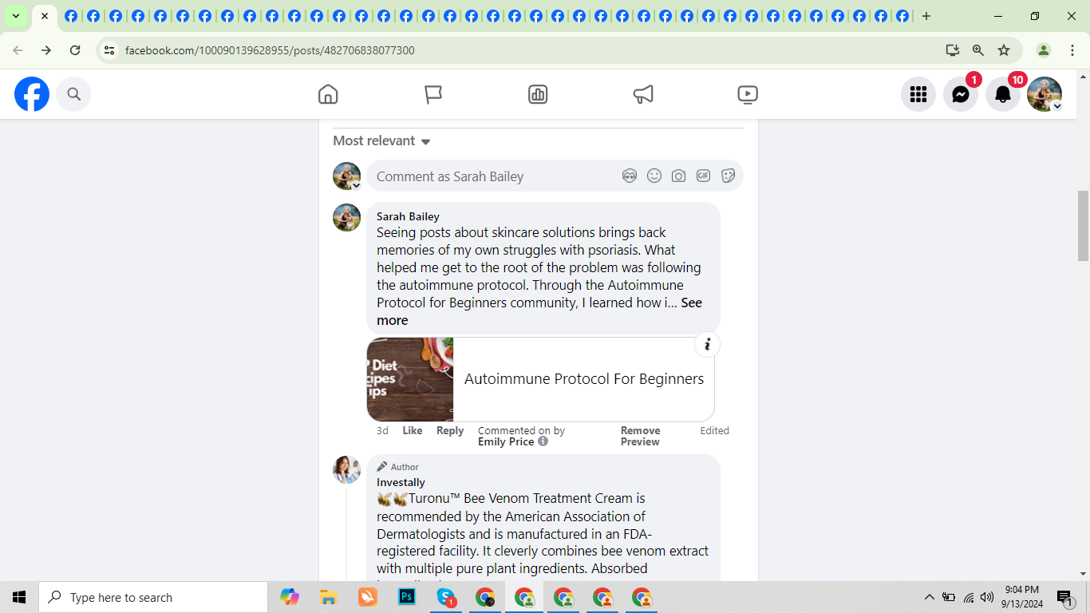Open the Windows Start menu
1090x613 pixels.
(19, 597)
